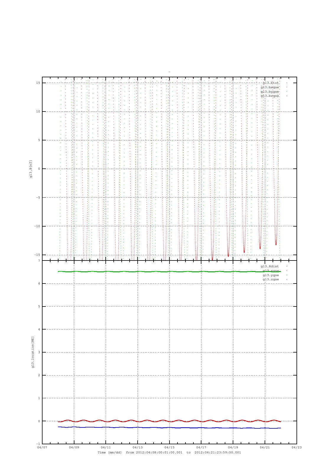
Task: Click the 04/23 date tick label
Action: [x=296, y=448]
